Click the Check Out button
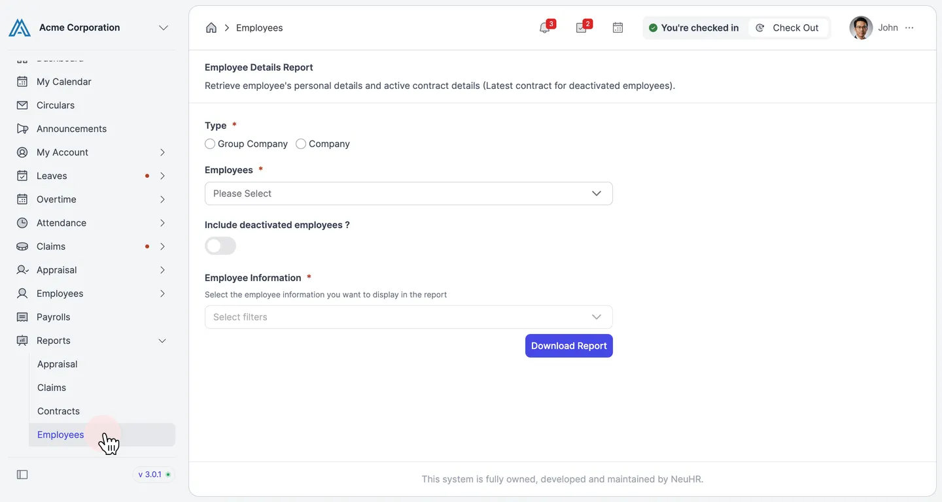 [788, 27]
